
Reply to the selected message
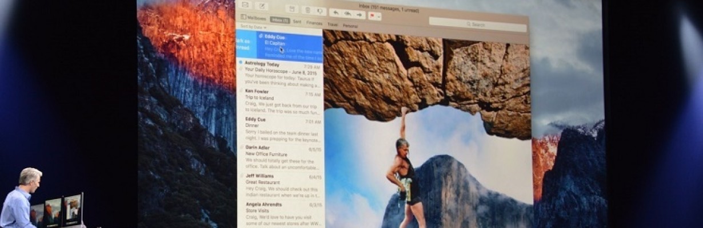336,13
